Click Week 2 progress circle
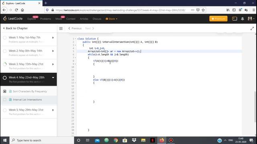 (x=5, y=51)
